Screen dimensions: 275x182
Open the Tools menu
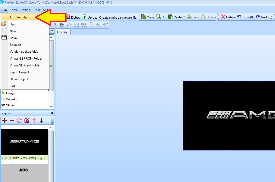click(14, 10)
